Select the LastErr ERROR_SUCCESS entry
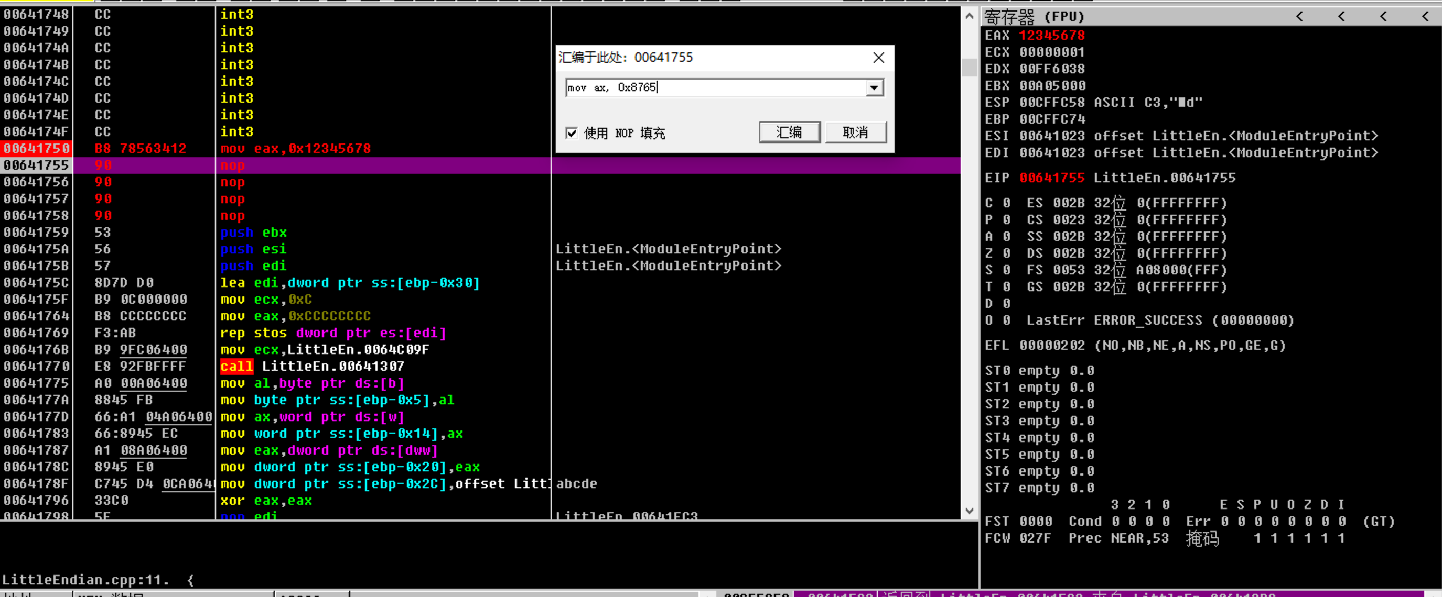The image size is (1442, 597). [x=1160, y=321]
